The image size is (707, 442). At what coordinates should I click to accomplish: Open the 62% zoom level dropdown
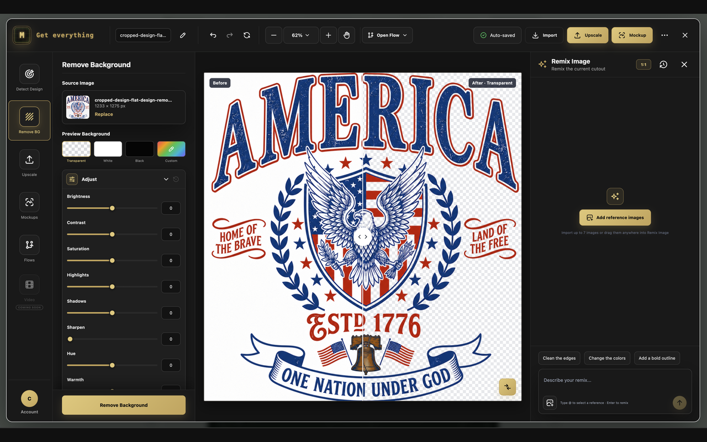[x=300, y=35]
